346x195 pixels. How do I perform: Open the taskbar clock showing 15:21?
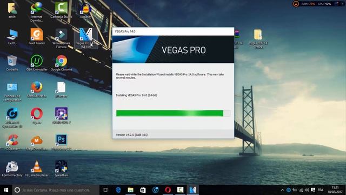[335, 190]
